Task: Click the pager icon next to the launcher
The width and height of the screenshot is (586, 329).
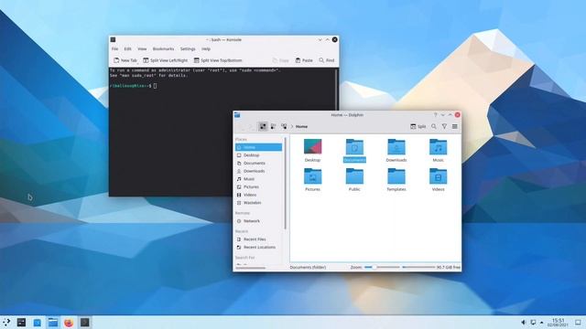Action: pos(21,323)
